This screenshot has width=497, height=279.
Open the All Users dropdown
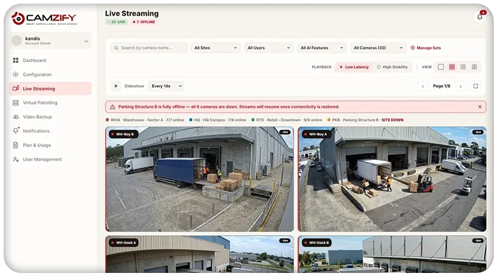pos(268,48)
